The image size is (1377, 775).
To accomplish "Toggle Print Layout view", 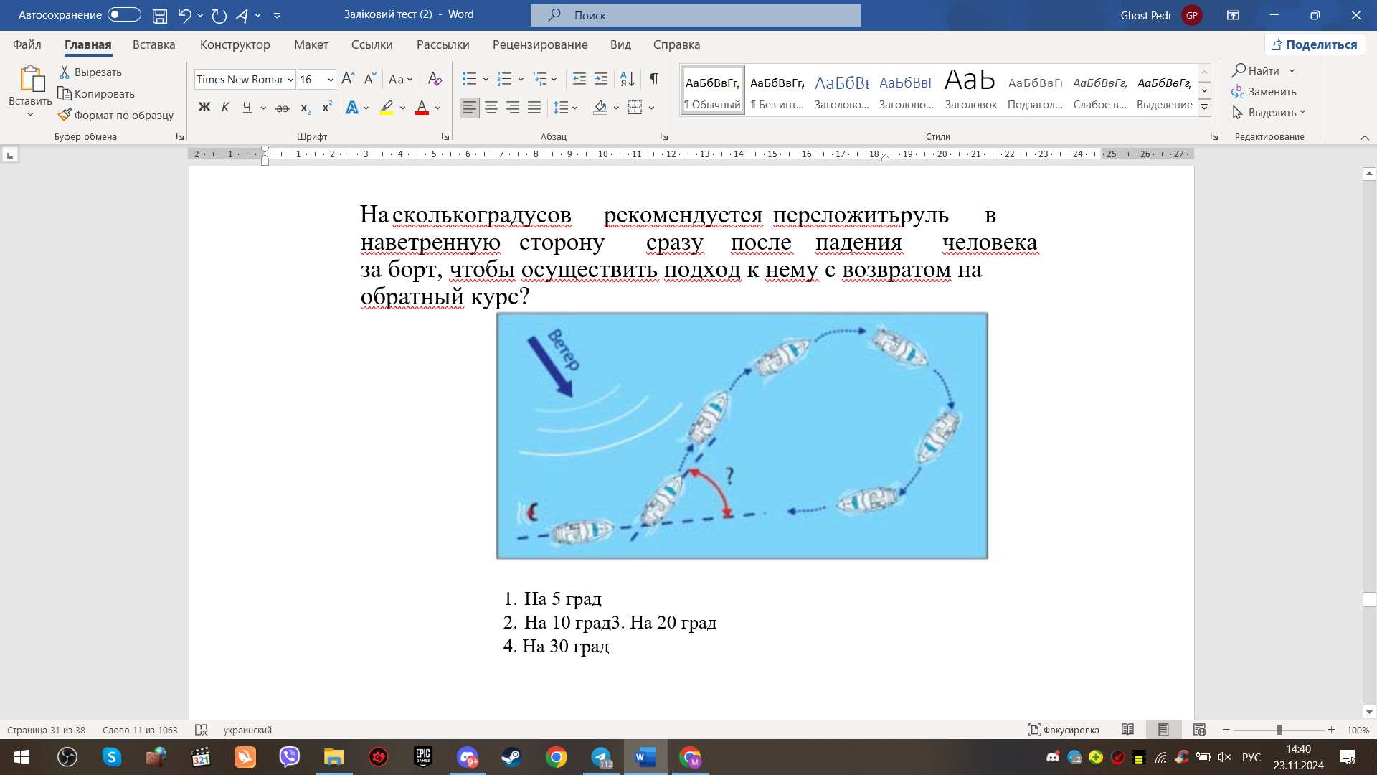I will [x=1163, y=730].
